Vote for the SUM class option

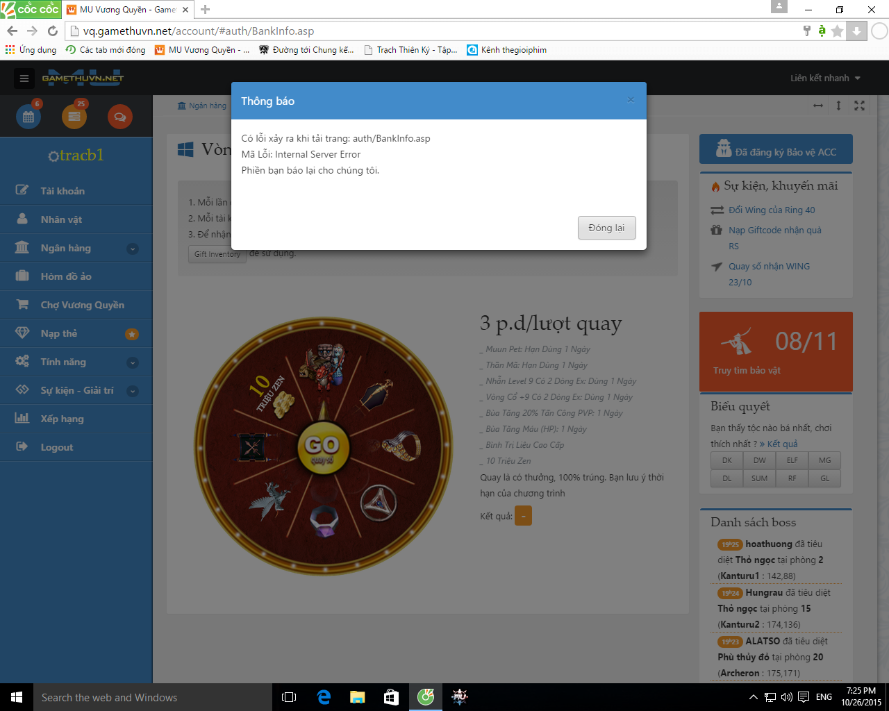tap(760, 478)
